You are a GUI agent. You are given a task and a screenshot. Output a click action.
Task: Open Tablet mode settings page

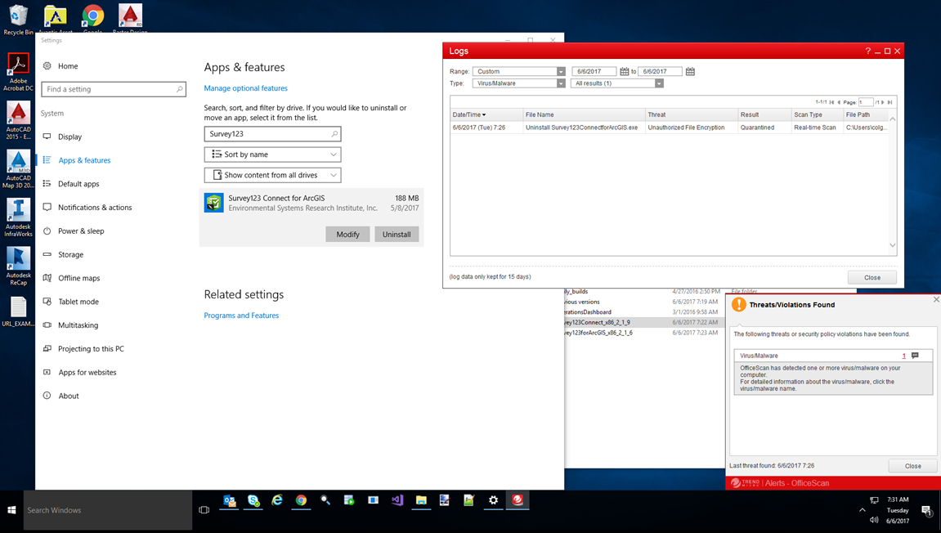click(78, 302)
